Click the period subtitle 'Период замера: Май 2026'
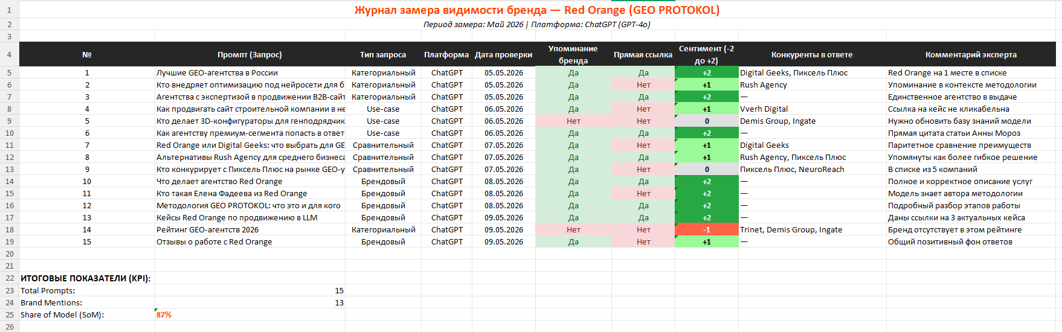This screenshot has width=1062, height=332. [474, 25]
